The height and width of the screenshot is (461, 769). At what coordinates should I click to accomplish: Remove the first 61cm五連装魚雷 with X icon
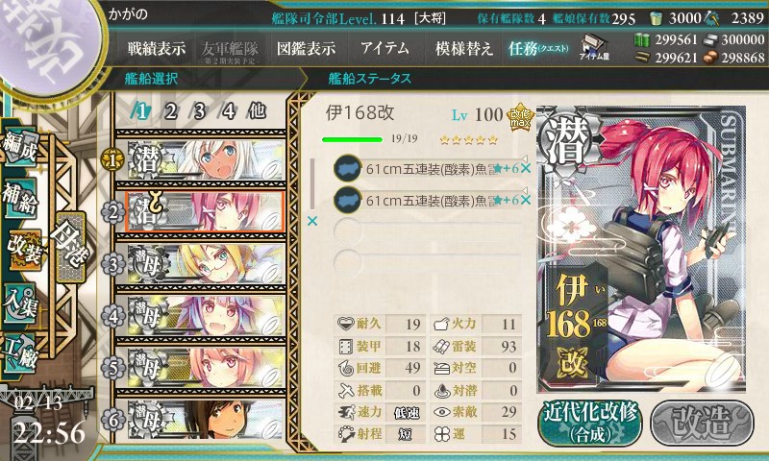tap(526, 168)
